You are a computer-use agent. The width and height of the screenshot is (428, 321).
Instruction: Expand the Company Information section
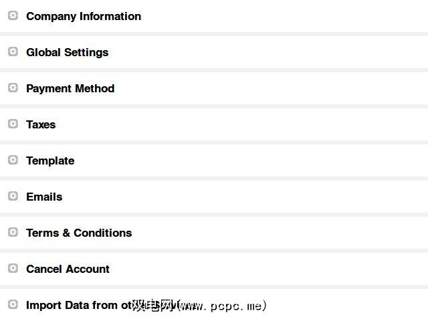[x=84, y=16]
